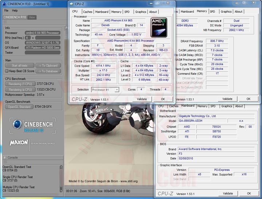Screen dimensions: 262x199
Task: Click the 13323 CB-CPU score
Action: [x=46, y=89]
